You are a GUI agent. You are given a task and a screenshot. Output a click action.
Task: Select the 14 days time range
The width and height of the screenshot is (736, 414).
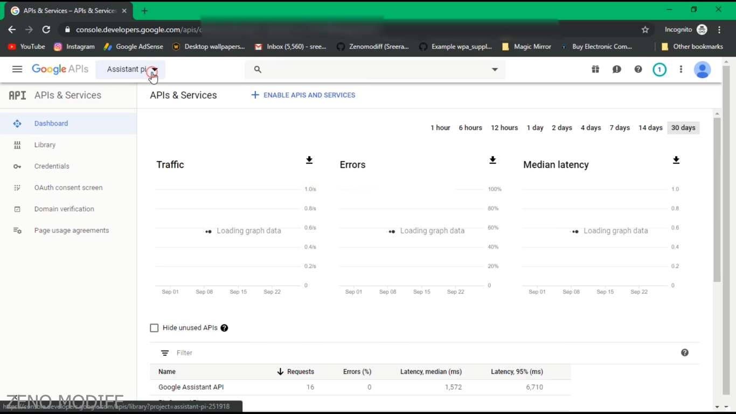click(x=650, y=128)
